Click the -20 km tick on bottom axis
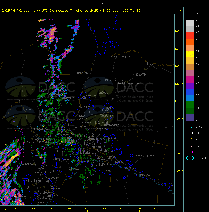The height and width of the screenshot is (212, 209). (x=34, y=209)
